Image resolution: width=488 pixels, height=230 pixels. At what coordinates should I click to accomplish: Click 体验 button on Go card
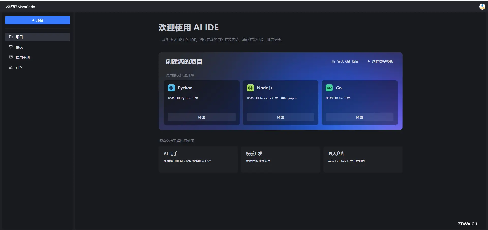click(359, 117)
